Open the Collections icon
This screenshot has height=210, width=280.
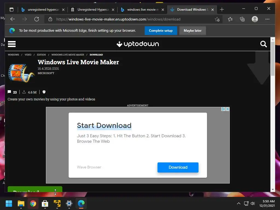(242, 19)
